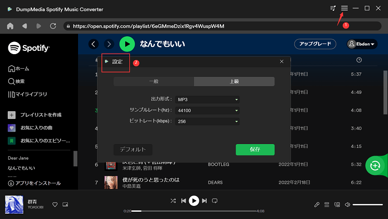Click album name DEARS

pos(215,183)
